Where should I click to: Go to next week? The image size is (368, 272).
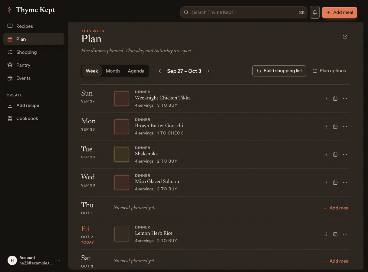(x=209, y=71)
